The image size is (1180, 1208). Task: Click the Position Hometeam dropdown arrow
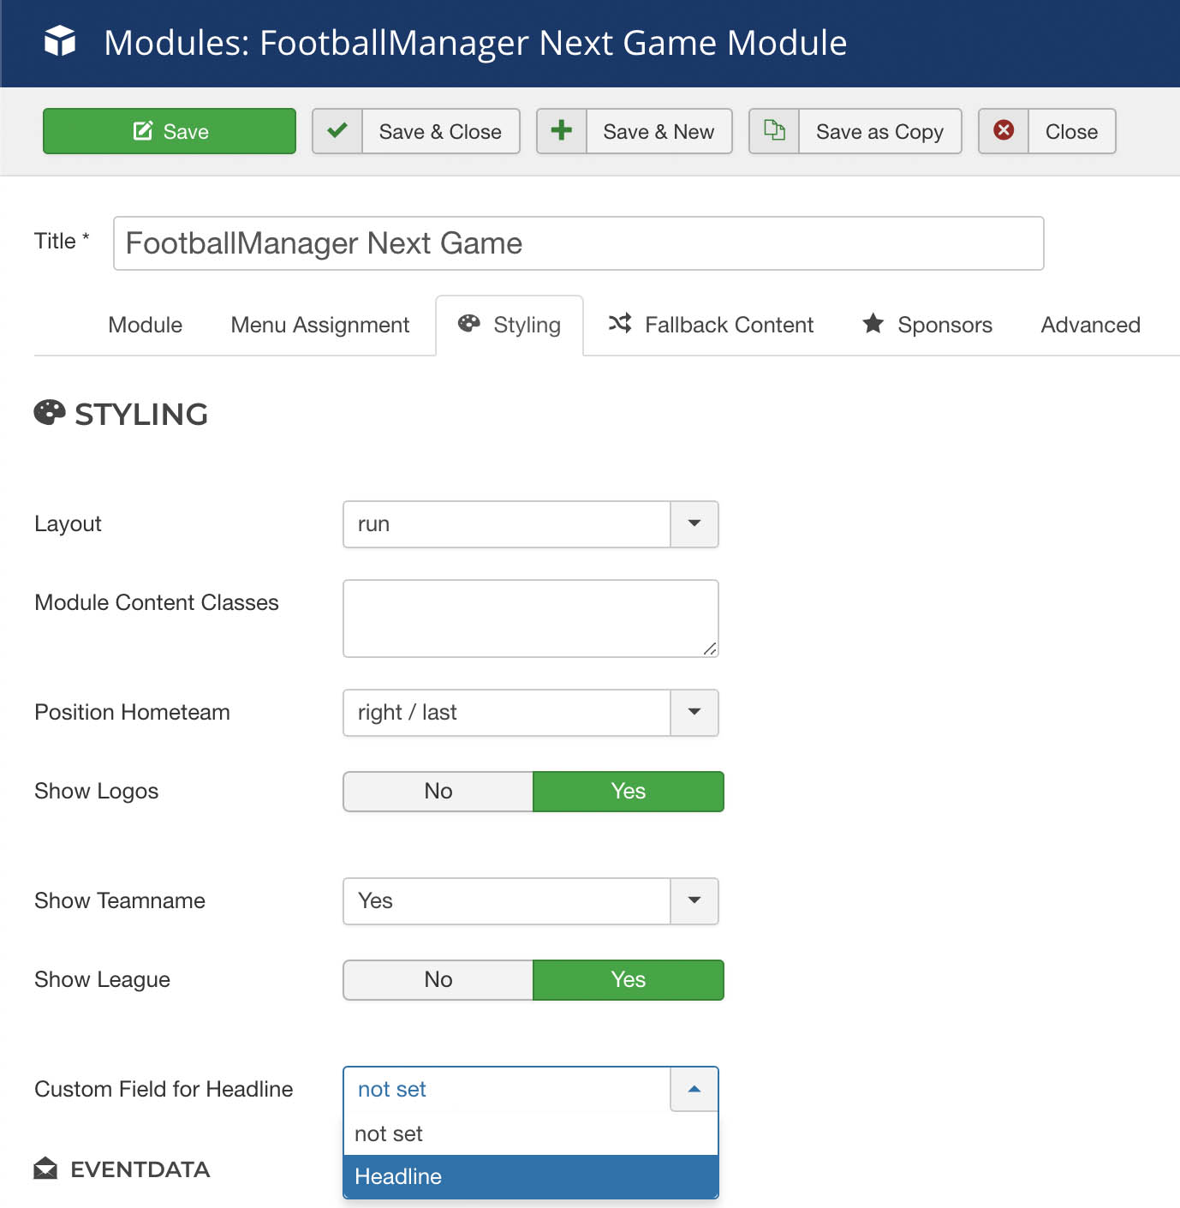coord(694,713)
